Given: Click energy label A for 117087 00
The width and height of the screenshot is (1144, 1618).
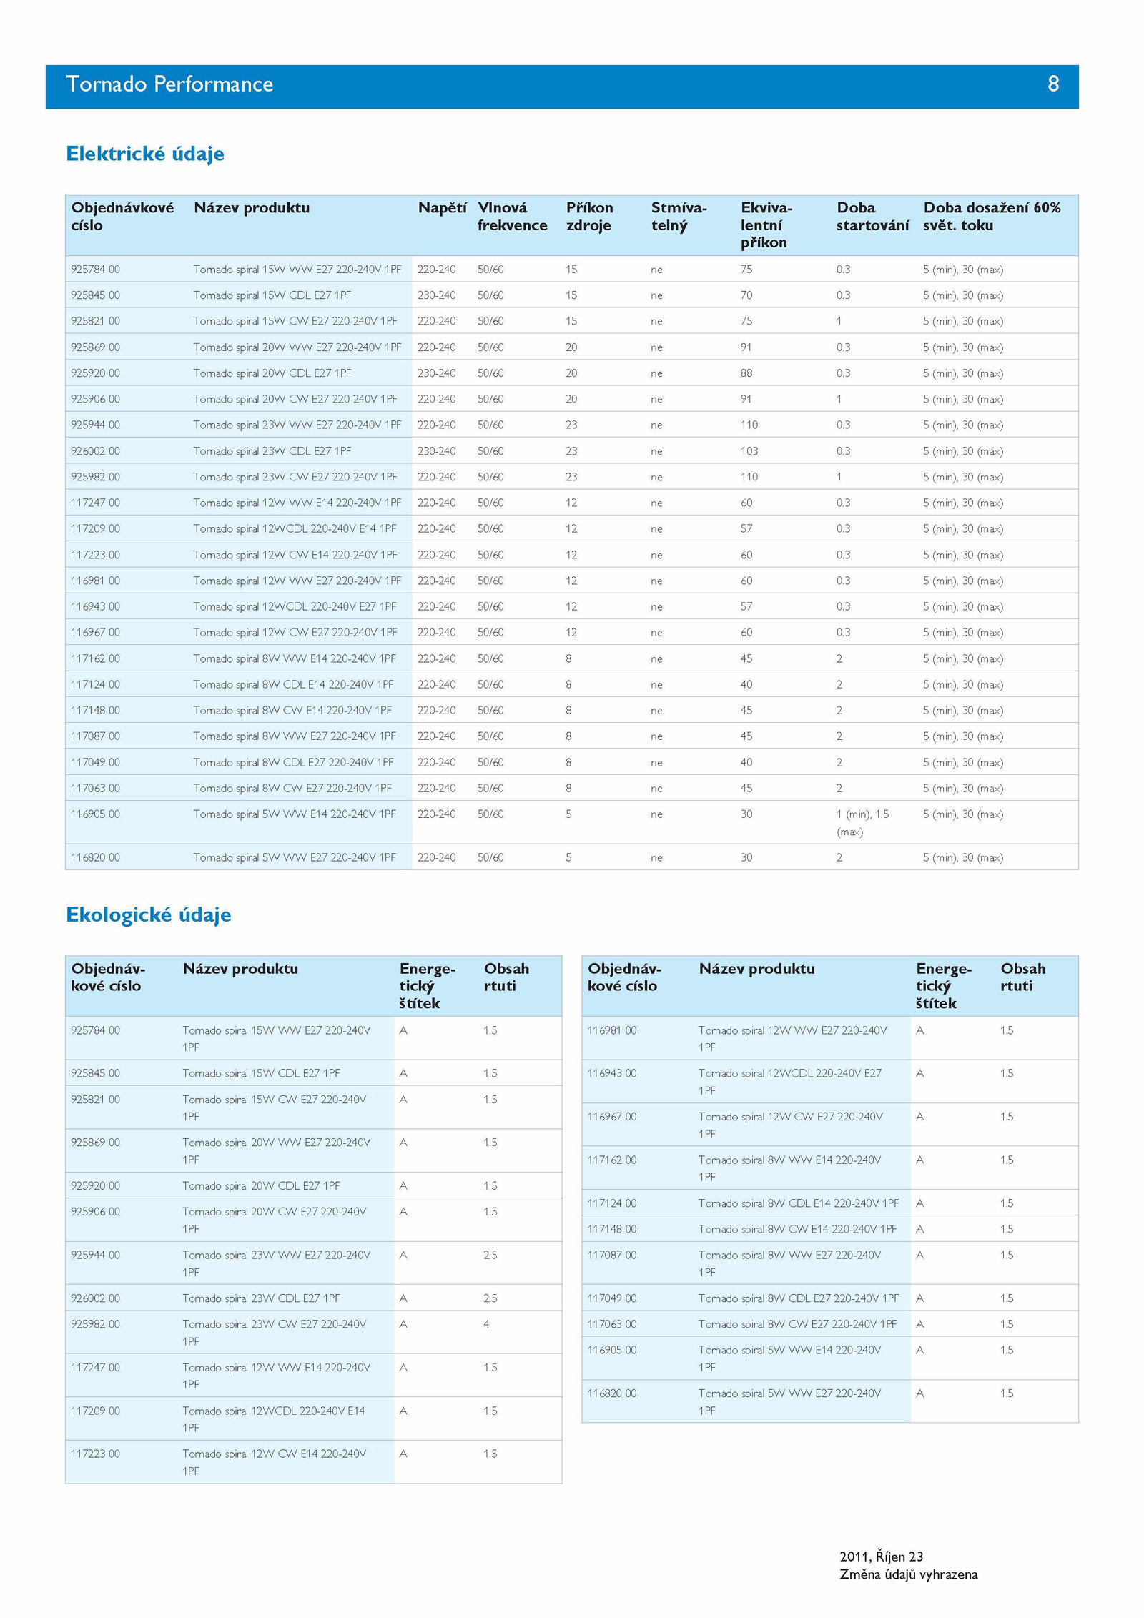Looking at the screenshot, I should point(919,1255).
